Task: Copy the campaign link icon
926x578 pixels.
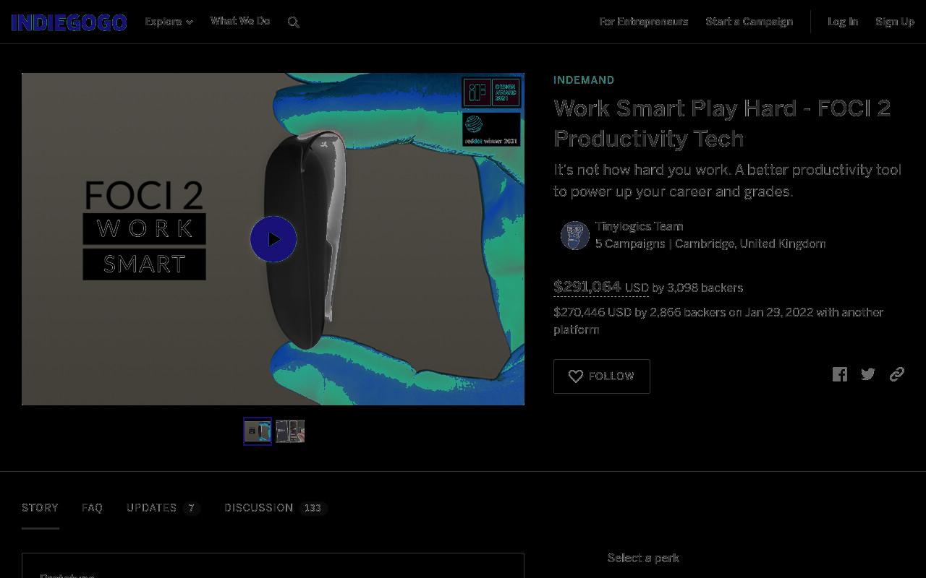Action: coord(897,374)
